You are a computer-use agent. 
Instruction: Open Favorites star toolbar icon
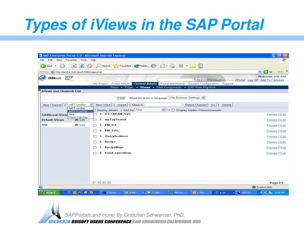pyautogui.click(x=116, y=66)
